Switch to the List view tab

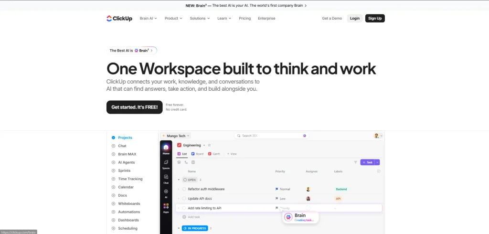182,154
